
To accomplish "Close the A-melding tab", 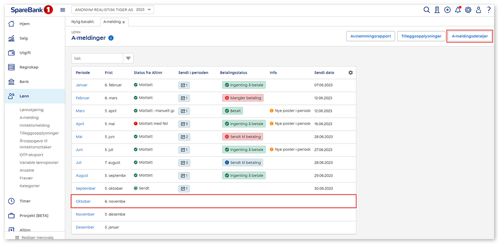I will pyautogui.click(x=124, y=22).
